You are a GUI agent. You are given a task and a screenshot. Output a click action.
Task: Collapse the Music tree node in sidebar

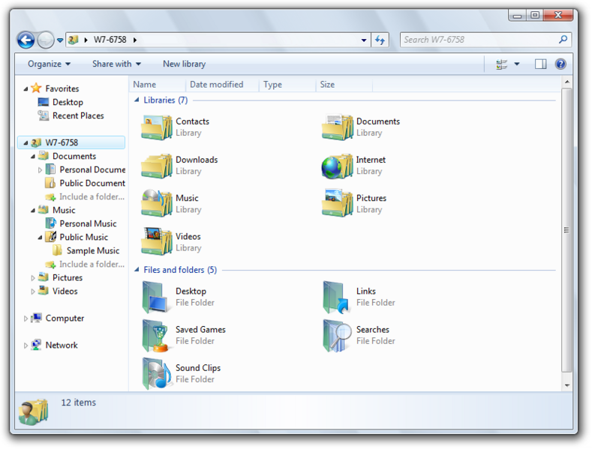[x=33, y=211]
